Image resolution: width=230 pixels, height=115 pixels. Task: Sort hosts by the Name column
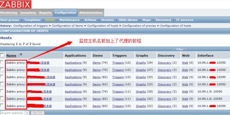11,56
